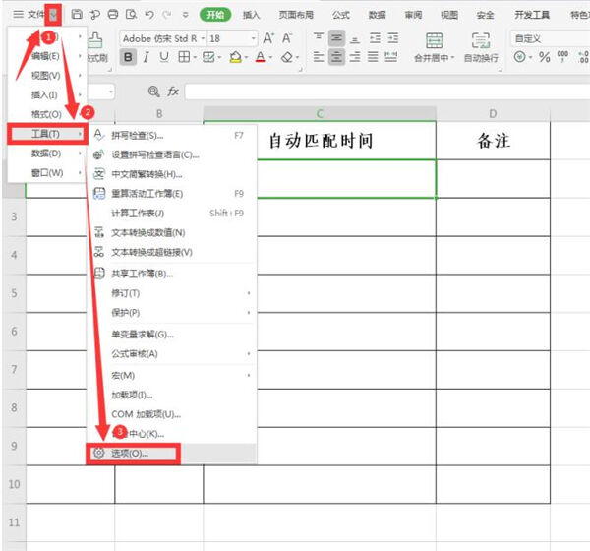Expand the 公式审核(A) submenu
The width and height of the screenshot is (590, 551).
[x=249, y=353]
